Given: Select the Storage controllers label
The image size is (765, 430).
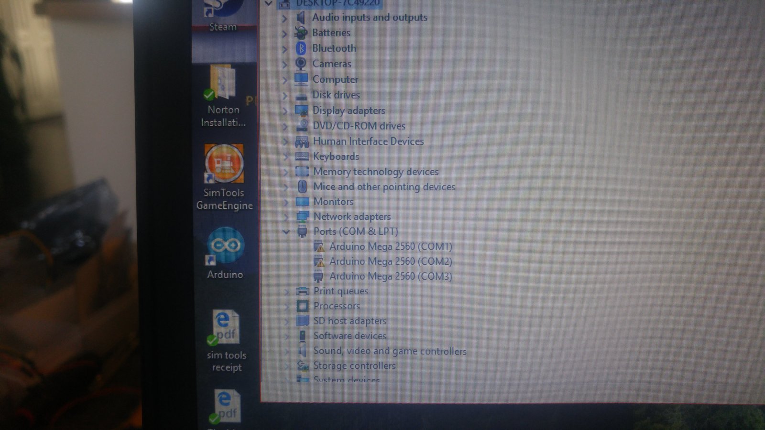Looking at the screenshot, I should 354,366.
